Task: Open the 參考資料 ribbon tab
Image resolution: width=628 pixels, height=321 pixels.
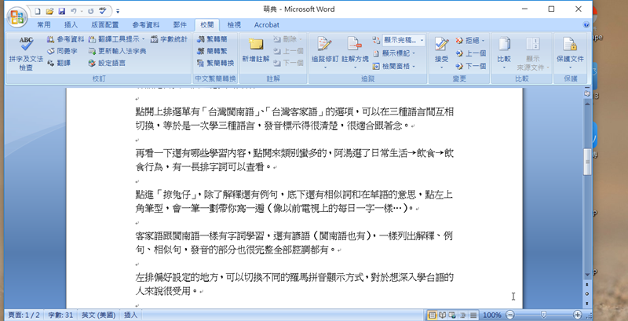Action: [x=146, y=25]
